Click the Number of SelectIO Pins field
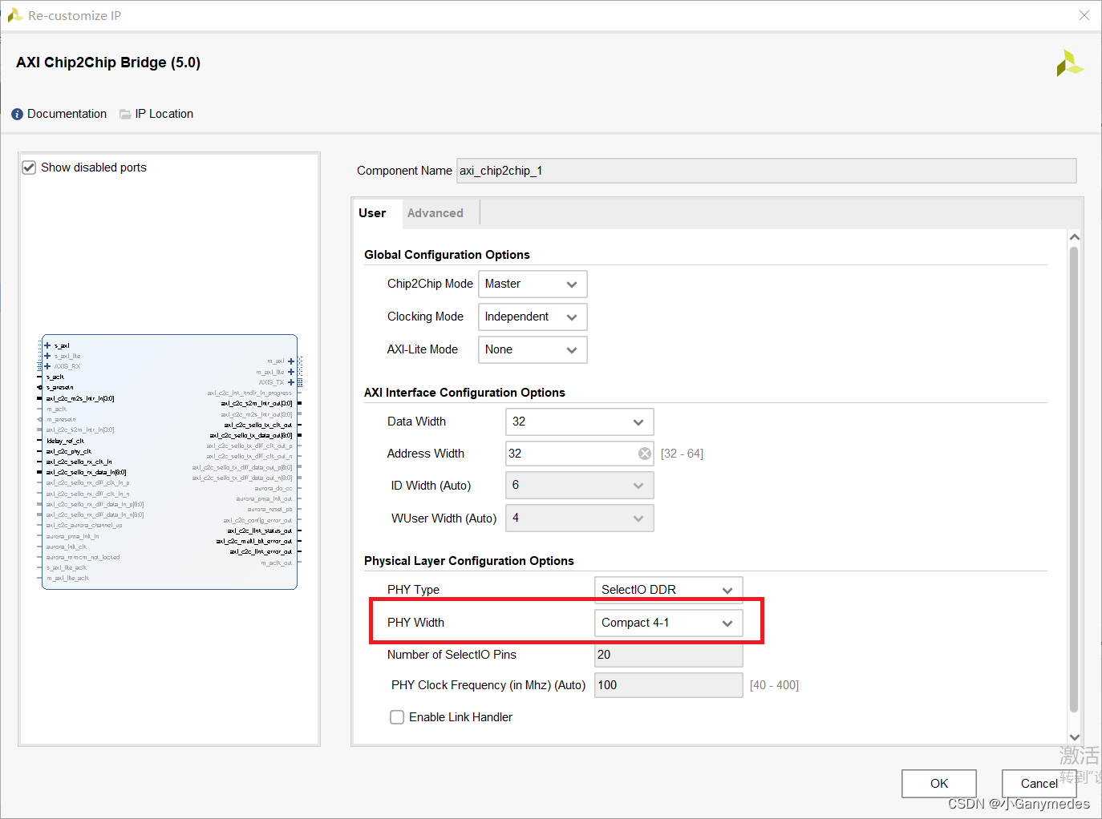 (x=669, y=655)
